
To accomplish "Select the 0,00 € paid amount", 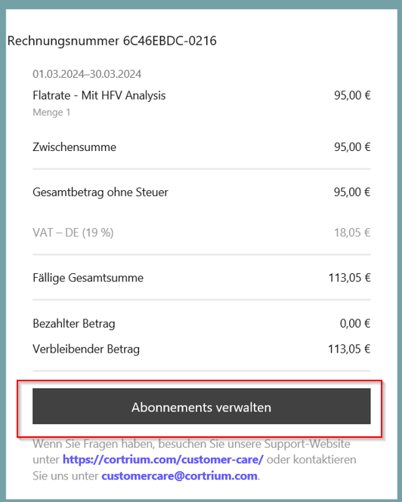I will pyautogui.click(x=355, y=323).
